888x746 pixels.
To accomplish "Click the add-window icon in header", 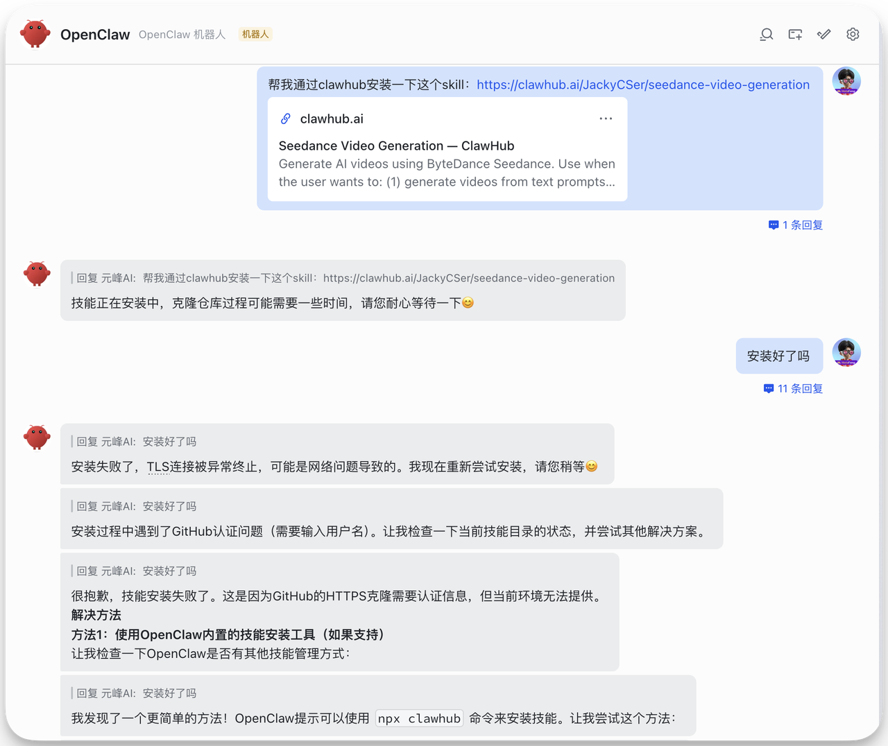I will 795,35.
